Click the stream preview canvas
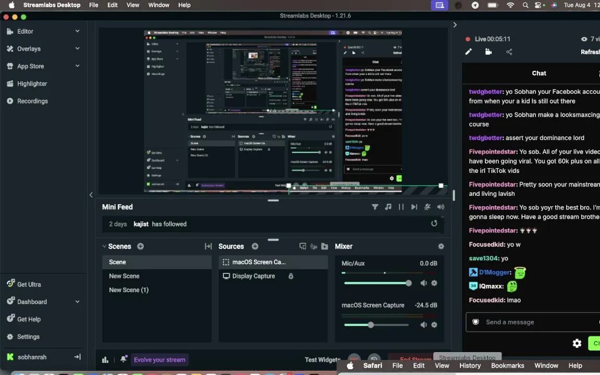The height and width of the screenshot is (375, 600). 273,111
